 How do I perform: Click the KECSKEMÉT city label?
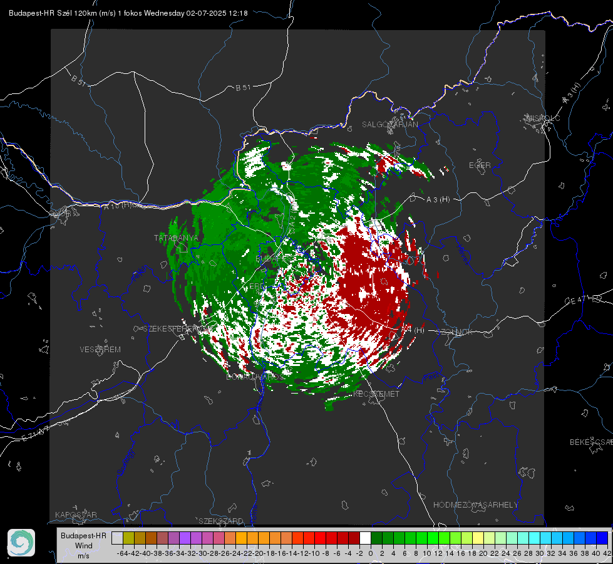pos(376,394)
